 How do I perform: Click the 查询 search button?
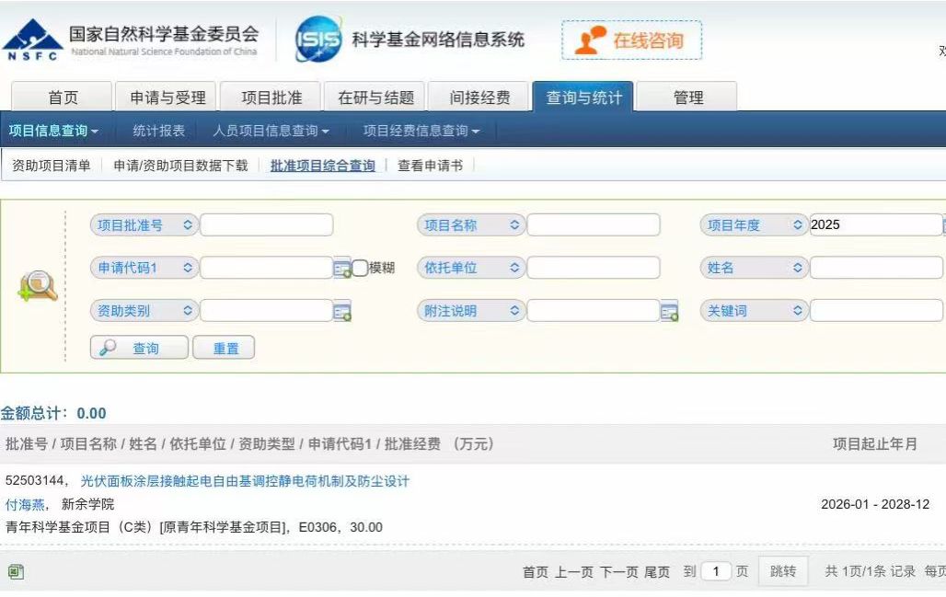[139, 349]
